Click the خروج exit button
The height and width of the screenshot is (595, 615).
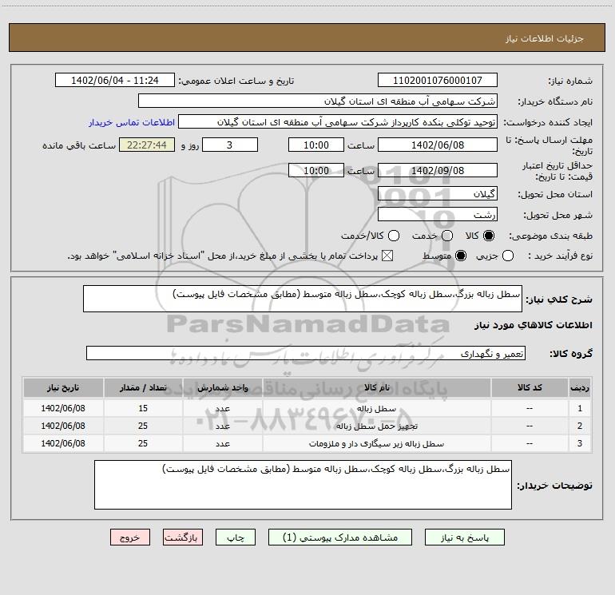[x=130, y=537]
